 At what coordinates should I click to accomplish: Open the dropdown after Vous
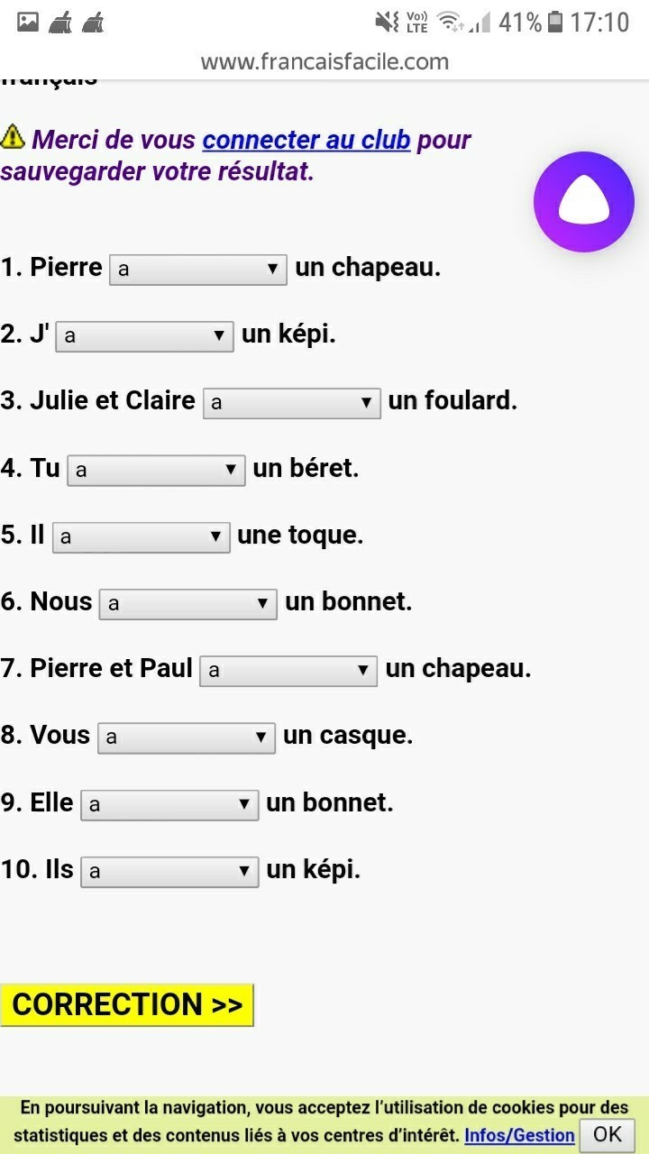[x=186, y=737]
